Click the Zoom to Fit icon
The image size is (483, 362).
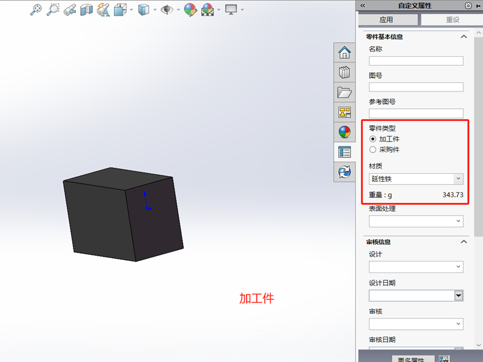coord(37,9)
